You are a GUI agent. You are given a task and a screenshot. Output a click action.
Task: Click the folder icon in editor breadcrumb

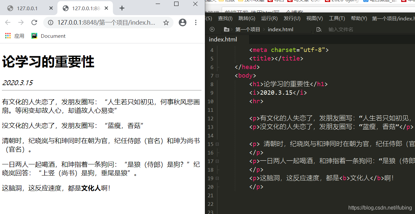[x=226, y=29]
